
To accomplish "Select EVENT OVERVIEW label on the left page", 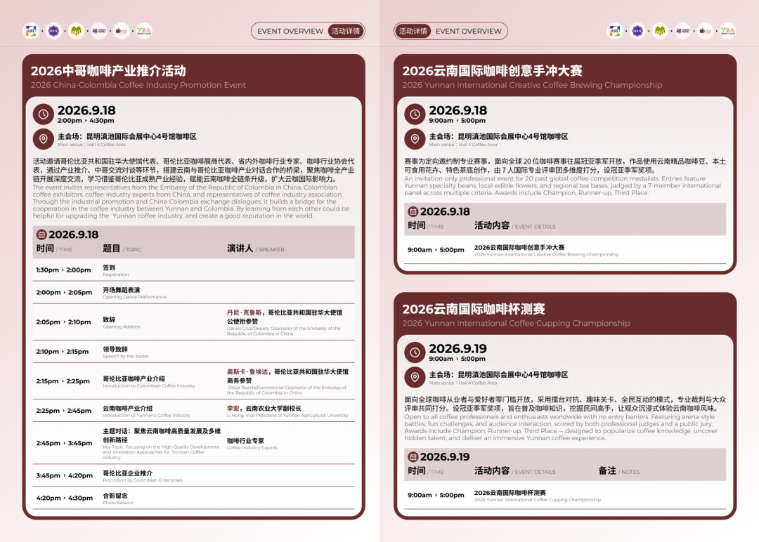I will coord(290,31).
